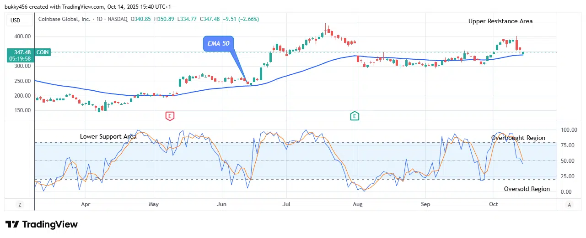586x238 pixels.
Task: Select the Upper Resistance Area annotation
Action: [500, 21]
